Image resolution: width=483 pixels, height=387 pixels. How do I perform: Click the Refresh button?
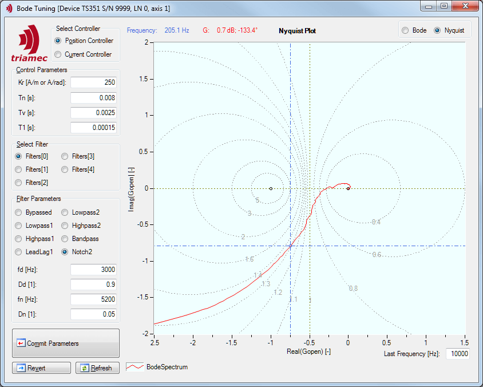(x=97, y=368)
